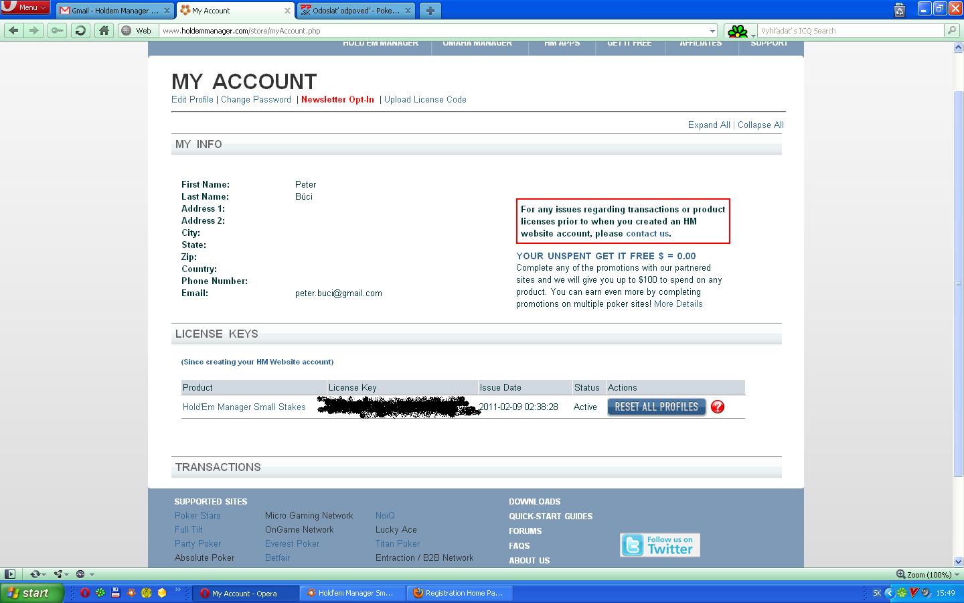Viewport: 964px width, 603px height.
Task: Add a new tab with plus button
Action: coord(430,10)
